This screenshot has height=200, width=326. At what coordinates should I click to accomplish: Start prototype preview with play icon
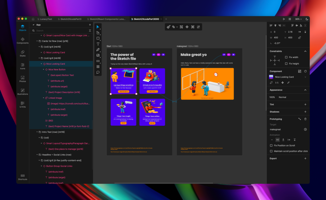[x=284, y=19]
